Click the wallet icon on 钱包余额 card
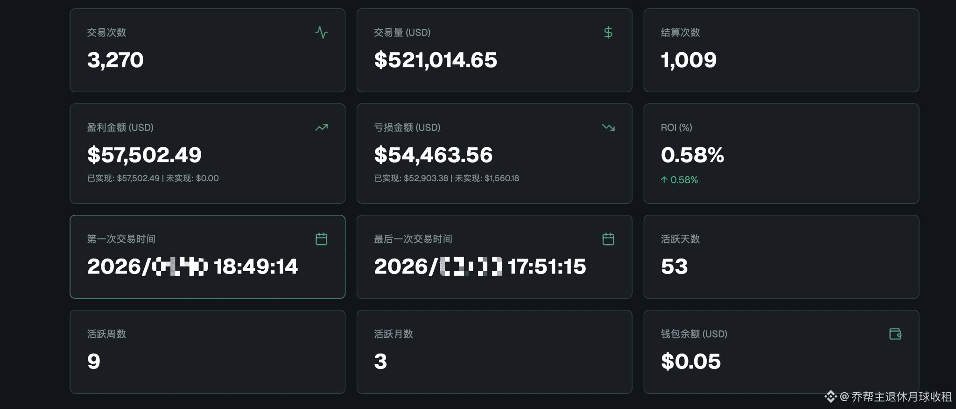Viewport: 956px width, 409px height. pyautogui.click(x=895, y=334)
